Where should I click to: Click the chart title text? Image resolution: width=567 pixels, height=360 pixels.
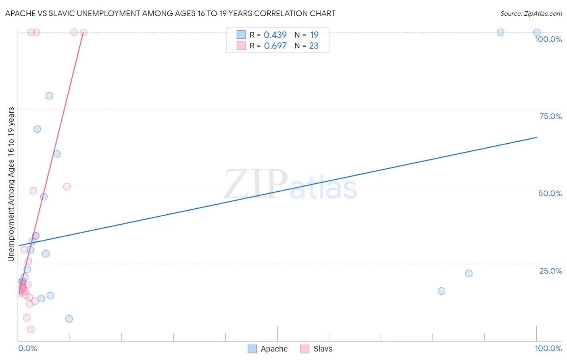(170, 13)
